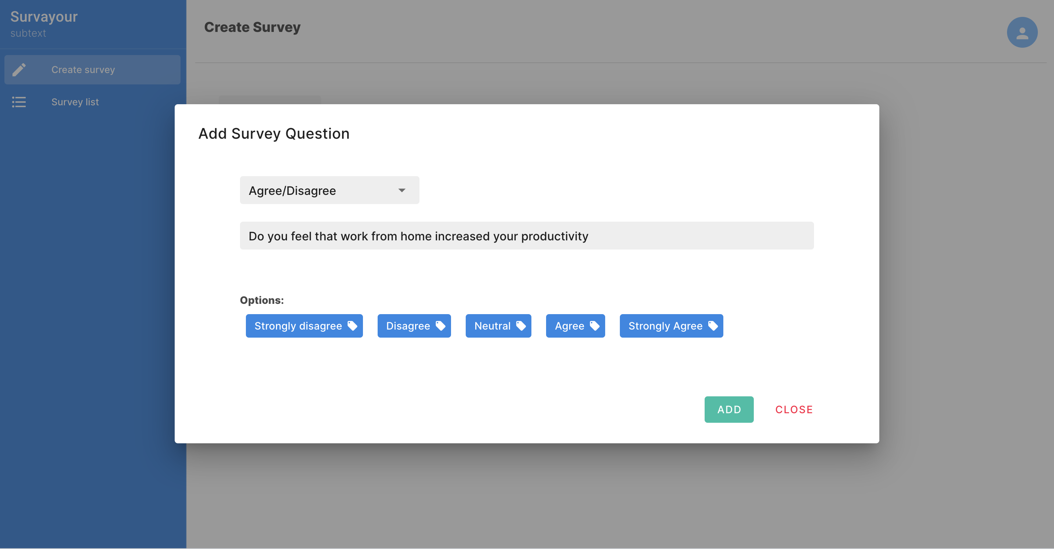
Task: Click the dropdown arrow on question type selector
Action: point(402,190)
